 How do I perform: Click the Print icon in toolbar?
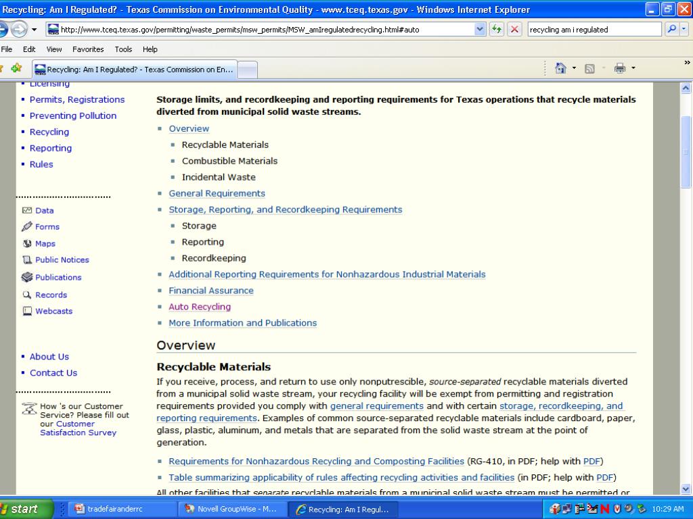pyautogui.click(x=620, y=68)
